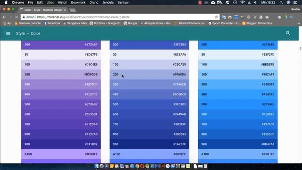Viewport: 302px width, 170px height.
Task: Open the Pengelola Iklan bookmark
Action: pyautogui.click(x=75, y=23)
